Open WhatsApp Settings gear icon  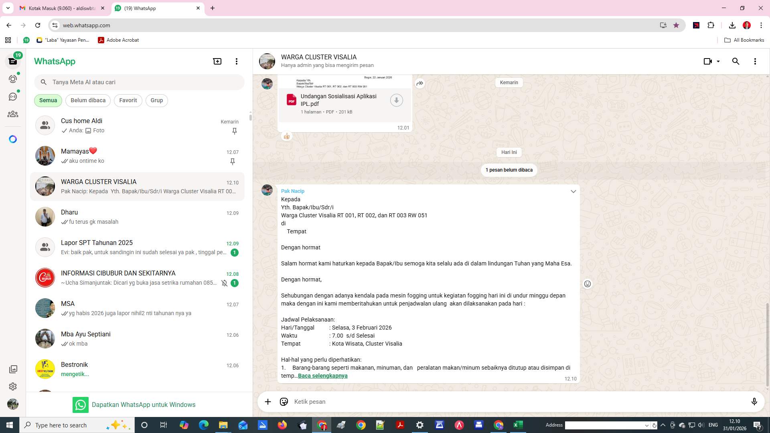13,386
